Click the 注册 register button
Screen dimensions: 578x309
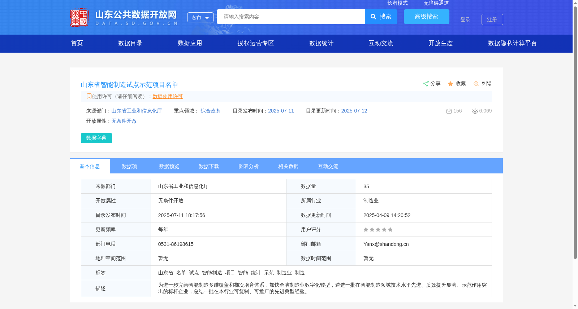492,19
